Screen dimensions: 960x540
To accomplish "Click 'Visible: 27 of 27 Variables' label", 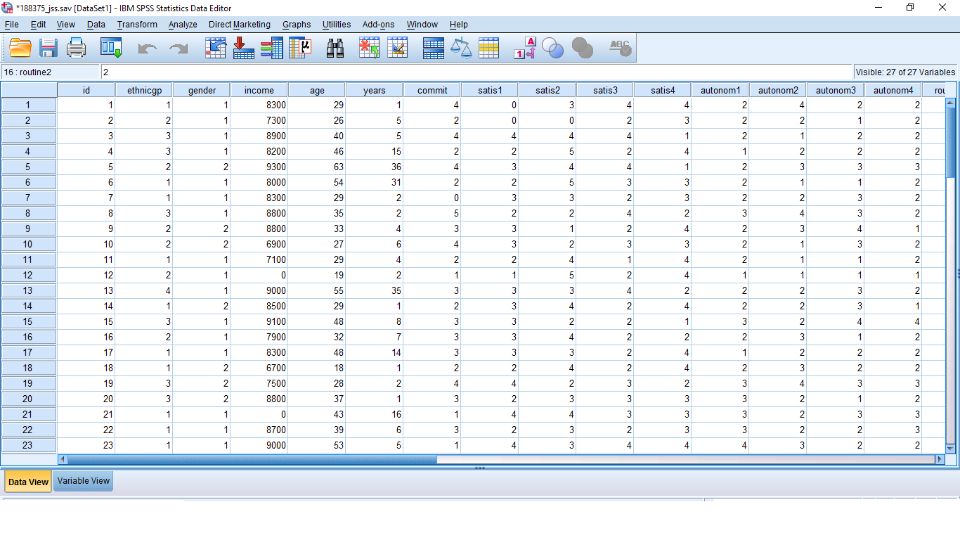I will 905,72.
